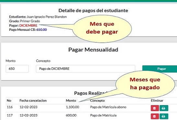Click the 'Concepto' table column header
Screen dimensions: 177x120
pyautogui.click(x=97, y=101)
